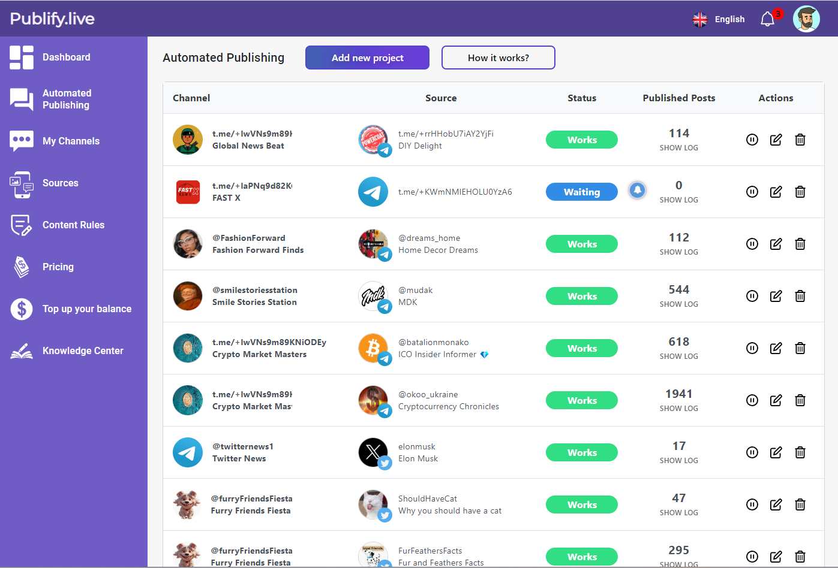Go to My Channels in sidebar
The width and height of the screenshot is (838, 568).
[71, 141]
